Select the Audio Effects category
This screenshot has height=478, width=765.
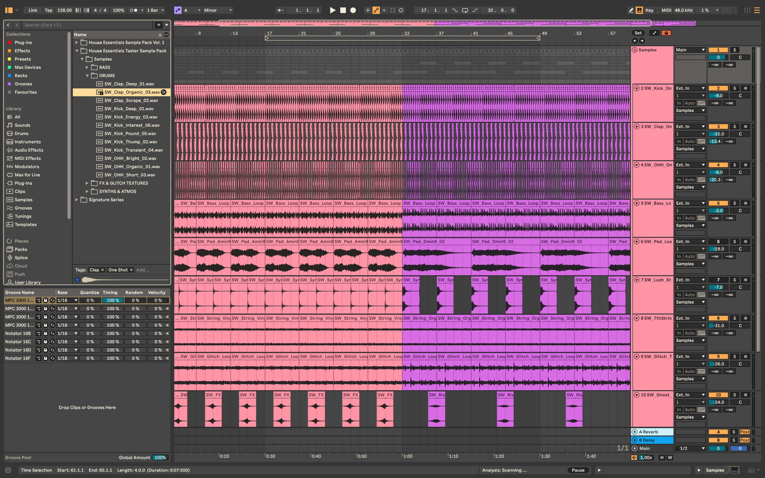pos(29,150)
